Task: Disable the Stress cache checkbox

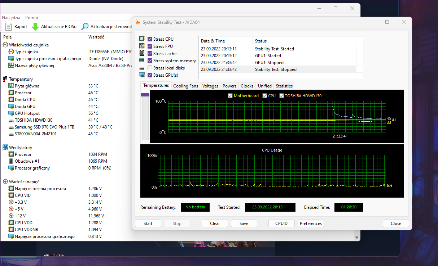Action: (150, 53)
